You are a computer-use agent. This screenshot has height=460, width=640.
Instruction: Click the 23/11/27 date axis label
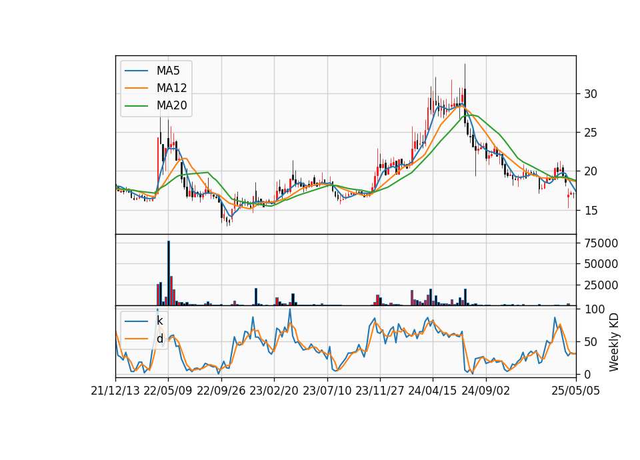(x=379, y=391)
